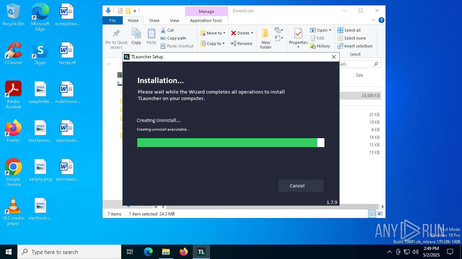Open Explorer Help question mark
The image size is (462, 259).
381,21
